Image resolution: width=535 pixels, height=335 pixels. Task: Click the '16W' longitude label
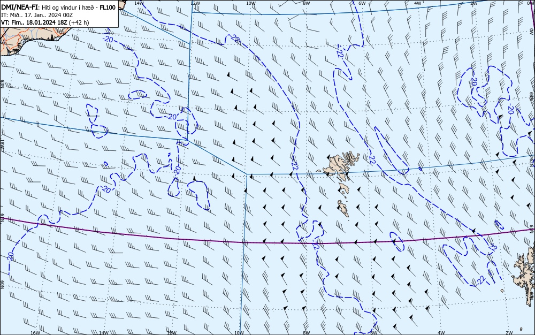(x=35, y=332)
